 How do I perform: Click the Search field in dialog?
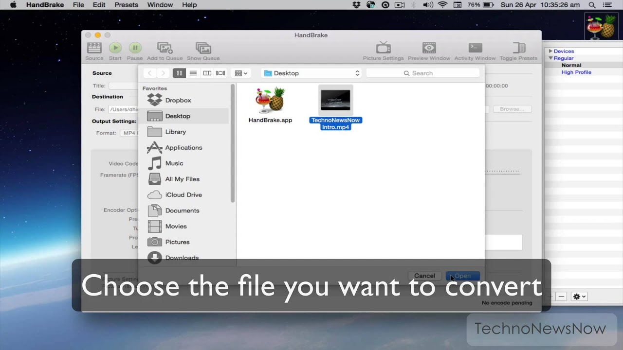(x=422, y=73)
